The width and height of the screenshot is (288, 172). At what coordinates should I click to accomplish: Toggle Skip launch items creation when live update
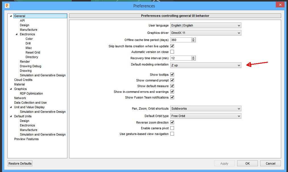172,46
